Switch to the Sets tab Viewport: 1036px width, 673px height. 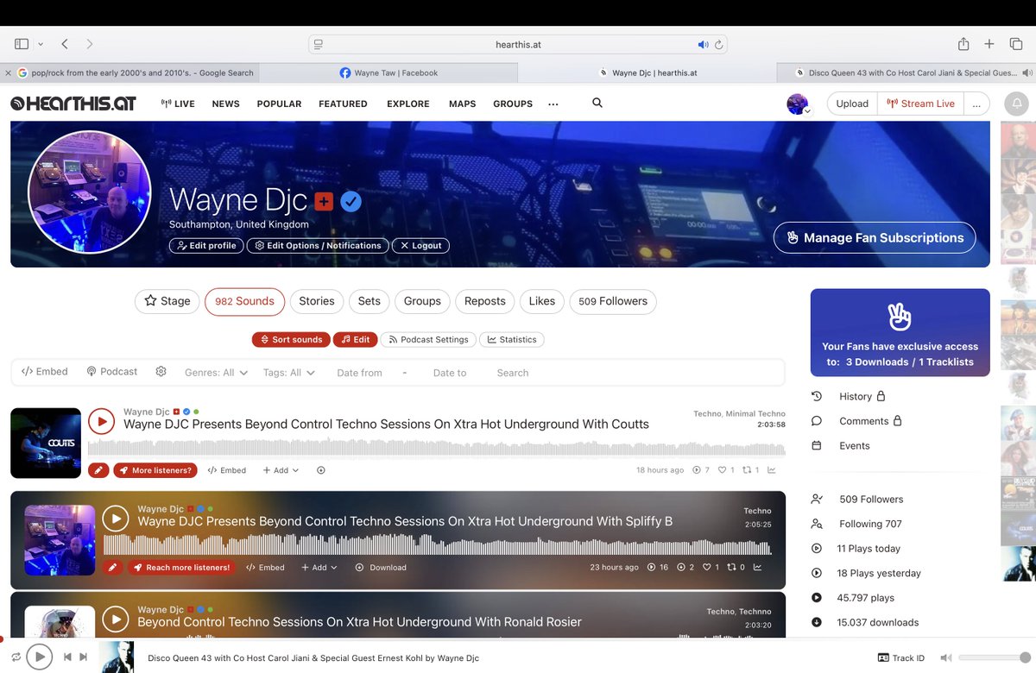[x=370, y=301]
